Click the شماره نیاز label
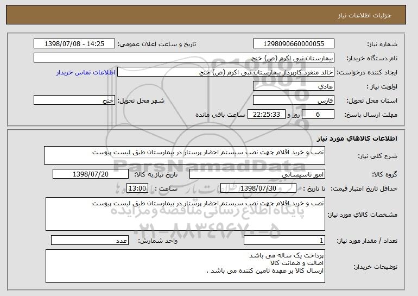 coord(382,44)
